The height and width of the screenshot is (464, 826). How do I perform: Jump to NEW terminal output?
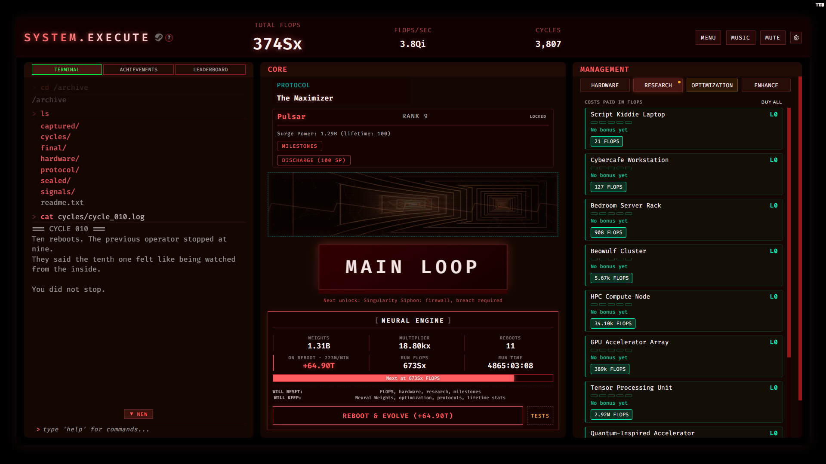click(139, 414)
